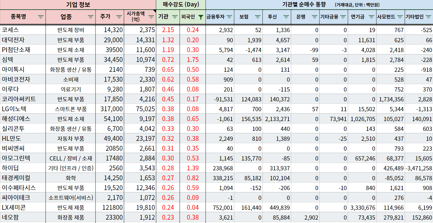Select the 기업 정보 header cell
This screenshot has width=433, height=223.
(78, 5)
